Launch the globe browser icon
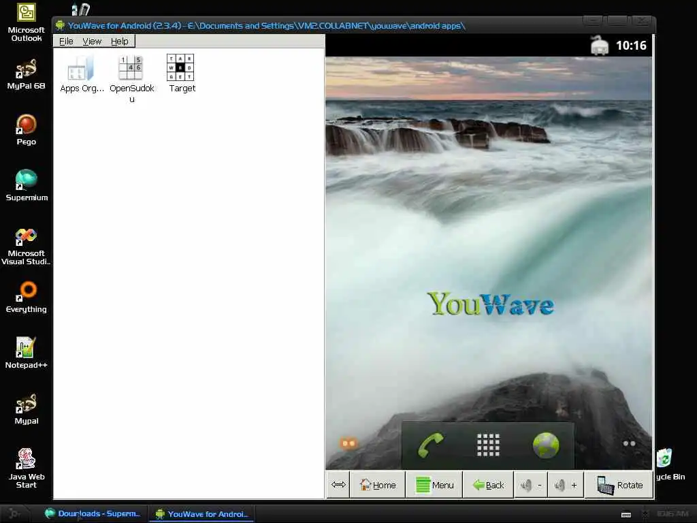 [x=546, y=445]
